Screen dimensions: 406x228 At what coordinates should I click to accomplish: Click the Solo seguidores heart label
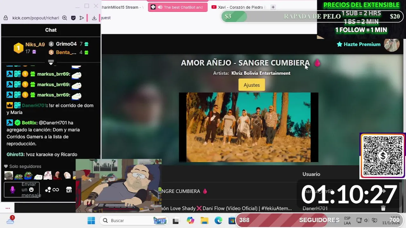pyautogui.click(x=23, y=166)
